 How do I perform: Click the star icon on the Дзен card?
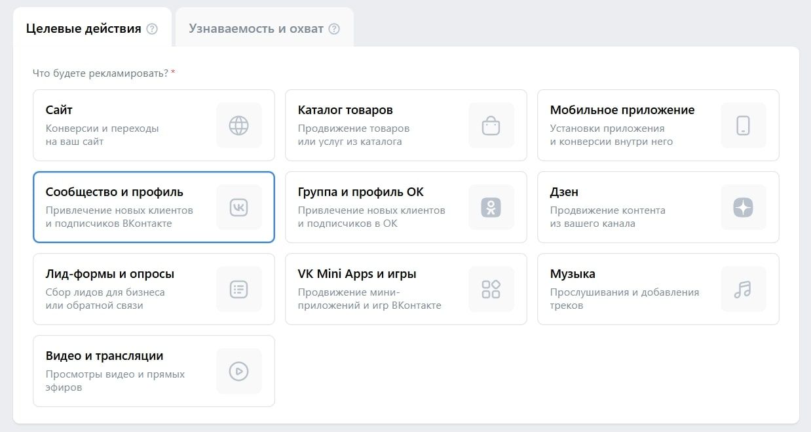744,207
